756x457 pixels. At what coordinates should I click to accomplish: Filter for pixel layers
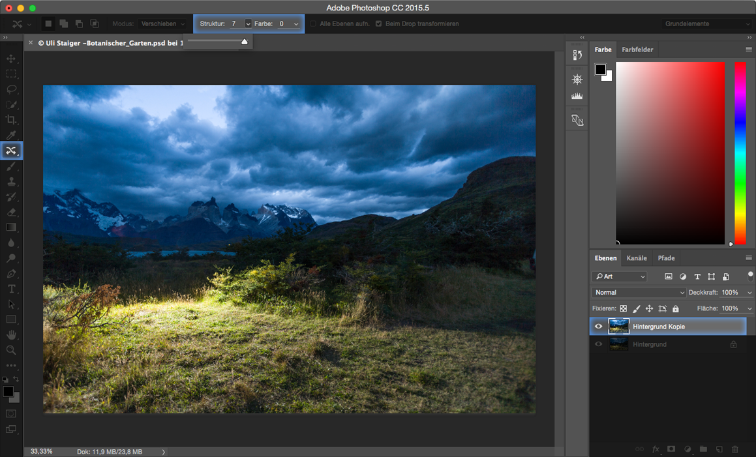pos(668,276)
